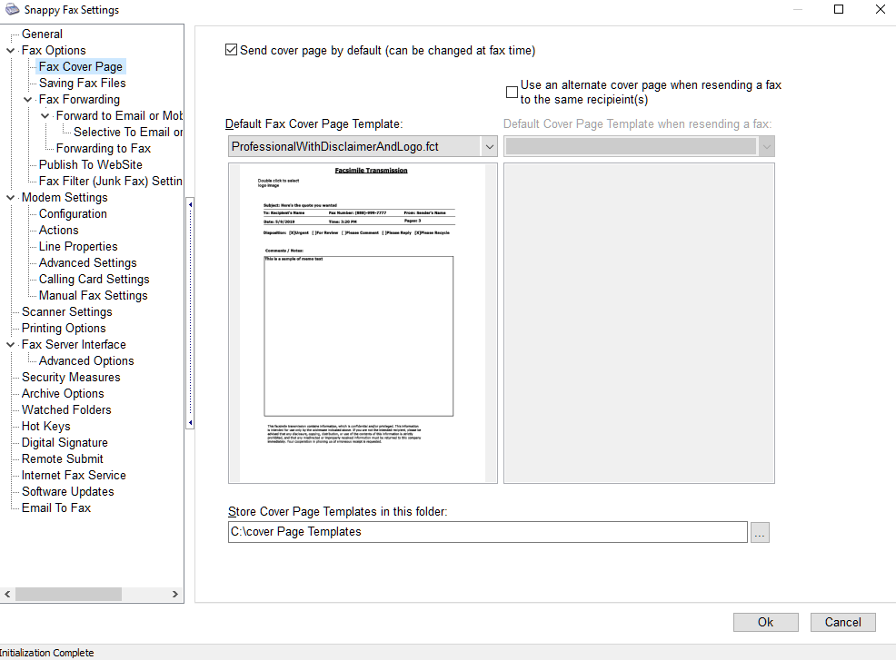This screenshot has width=896, height=660.
Task: Collapse the Modem Settings tree node
Action: click(11, 198)
